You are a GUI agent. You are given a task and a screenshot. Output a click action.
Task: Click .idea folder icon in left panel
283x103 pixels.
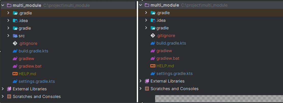pos(15,21)
